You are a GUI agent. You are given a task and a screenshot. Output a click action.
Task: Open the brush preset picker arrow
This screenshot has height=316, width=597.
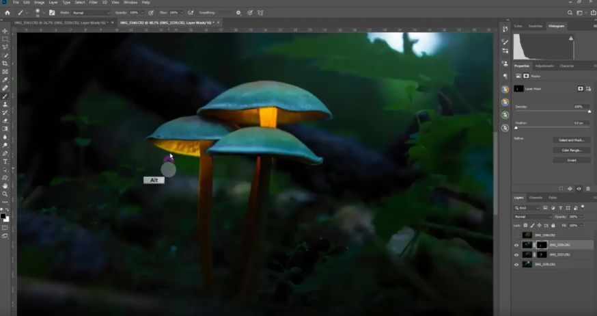point(44,12)
